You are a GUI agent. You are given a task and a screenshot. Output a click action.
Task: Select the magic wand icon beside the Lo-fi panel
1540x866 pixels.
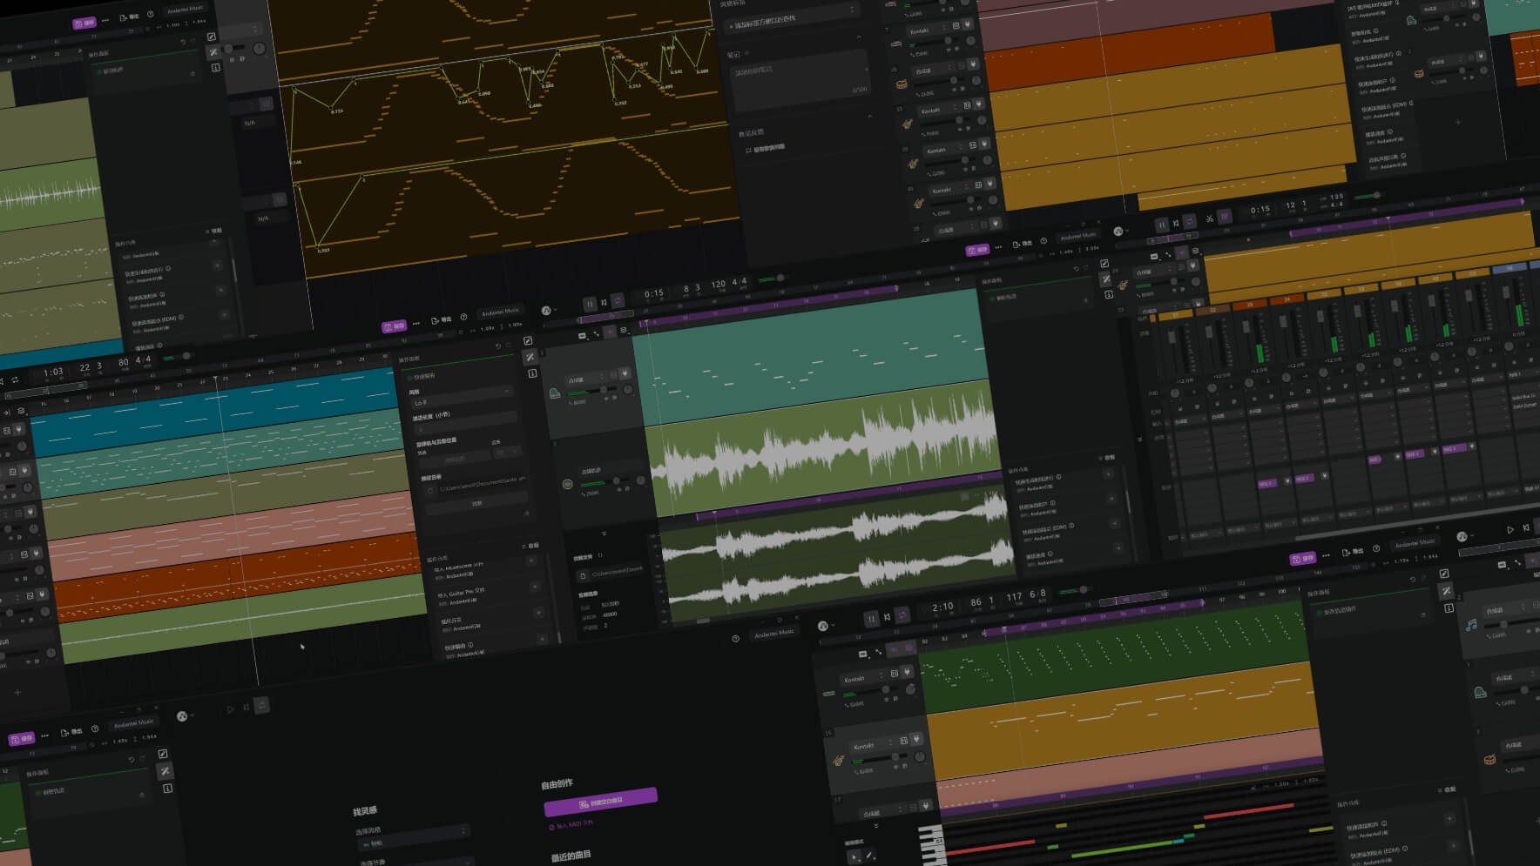(x=530, y=357)
